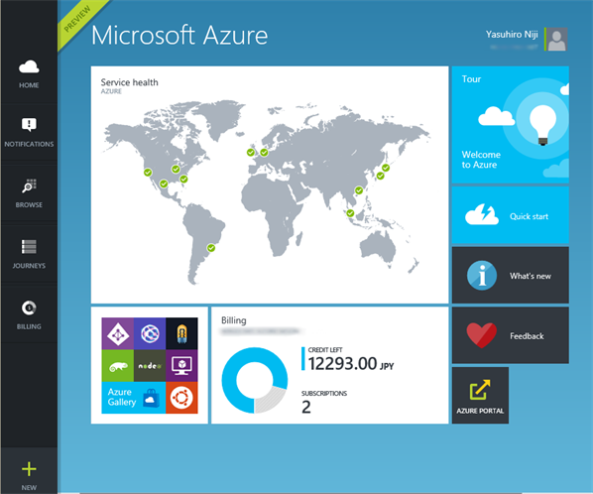
Task: Click the billing credit donut chart
Action: pos(255,380)
